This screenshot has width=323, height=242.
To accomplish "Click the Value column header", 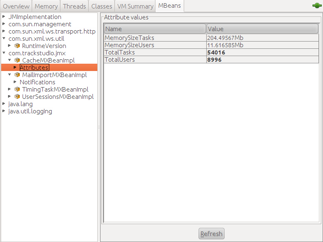I will 262,29.
